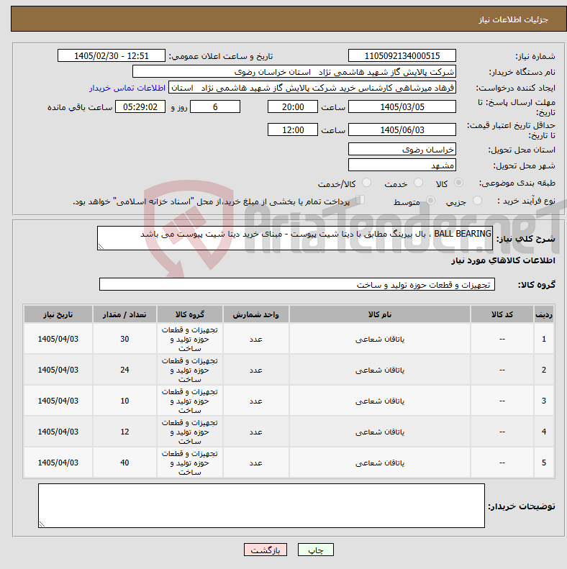Viewport: 567px width, 569px height.
Task: Click the announcement date field 1405/02/30 - 12:51
Action: coord(112,56)
